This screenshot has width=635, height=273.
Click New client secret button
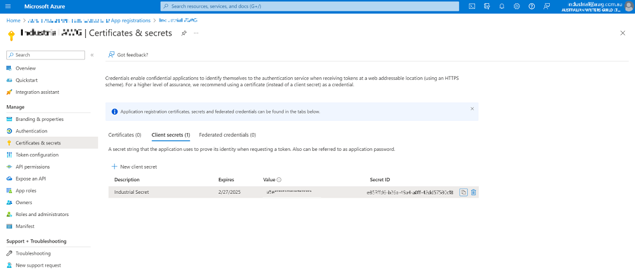134,167
